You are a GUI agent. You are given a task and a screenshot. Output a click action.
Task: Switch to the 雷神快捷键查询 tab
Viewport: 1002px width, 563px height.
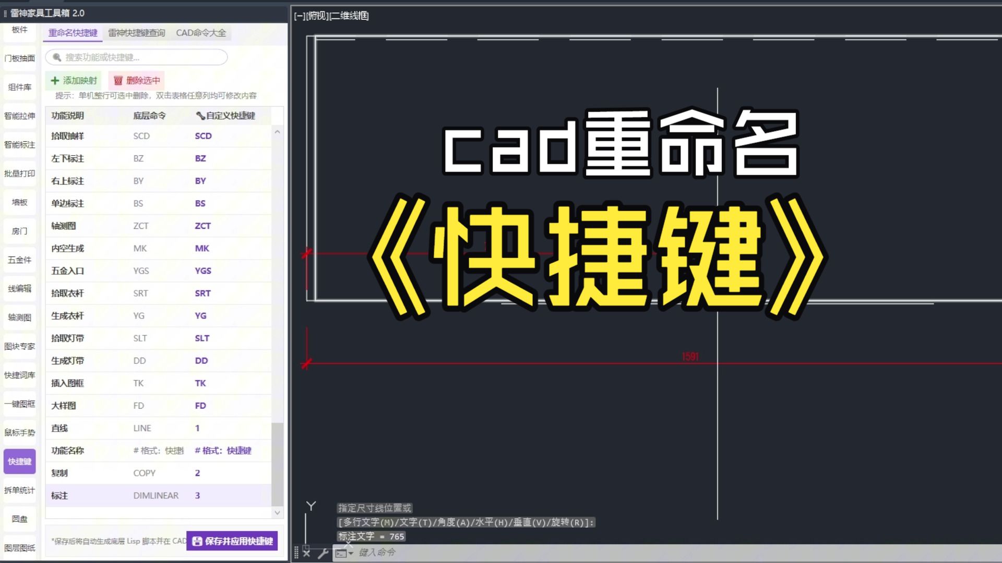[136, 33]
